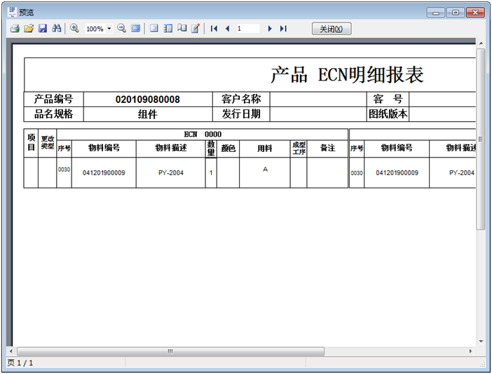
Task: Click the vertical scrollbar up arrow
Action: coord(481,43)
